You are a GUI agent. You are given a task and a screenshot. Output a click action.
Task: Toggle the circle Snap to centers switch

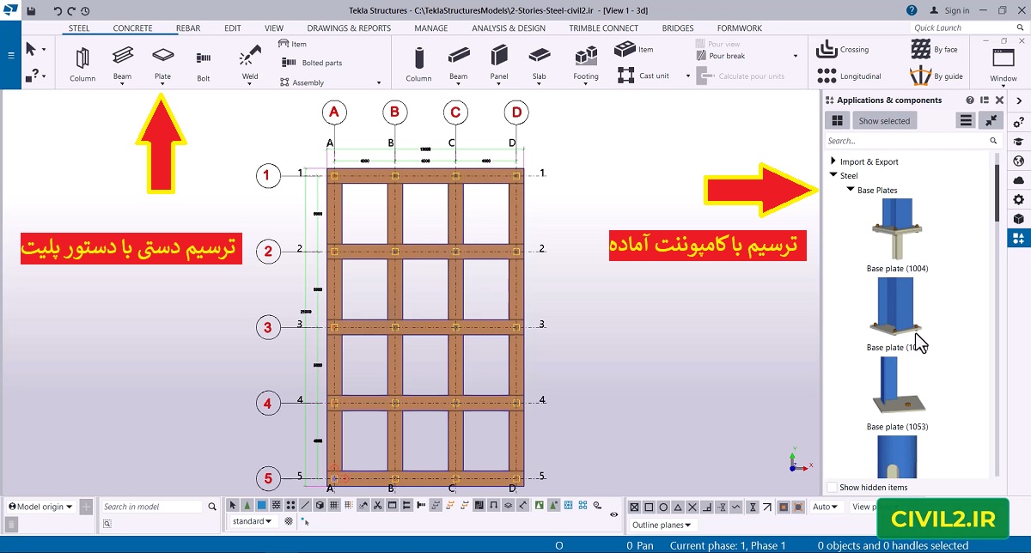point(663,507)
